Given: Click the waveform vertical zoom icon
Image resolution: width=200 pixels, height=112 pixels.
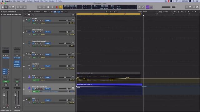Looking at the screenshot, I should pos(175,12).
